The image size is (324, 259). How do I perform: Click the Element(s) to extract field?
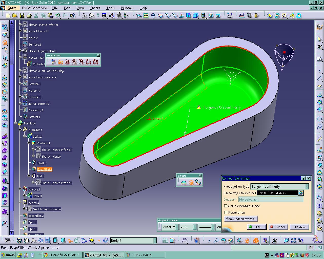tap(277, 193)
